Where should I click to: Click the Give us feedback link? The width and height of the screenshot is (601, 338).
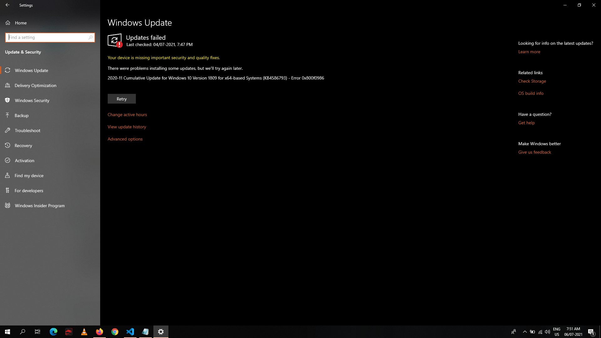tap(535, 152)
